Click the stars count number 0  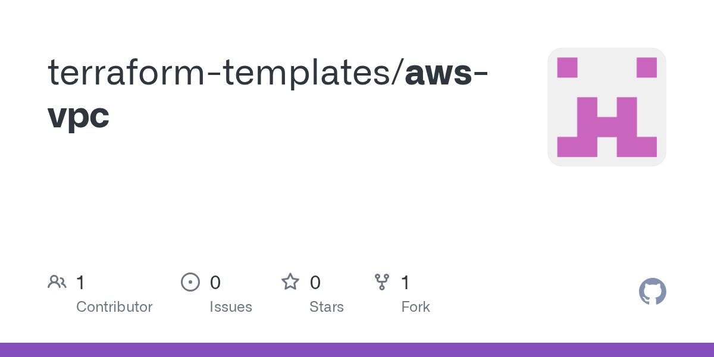click(315, 283)
